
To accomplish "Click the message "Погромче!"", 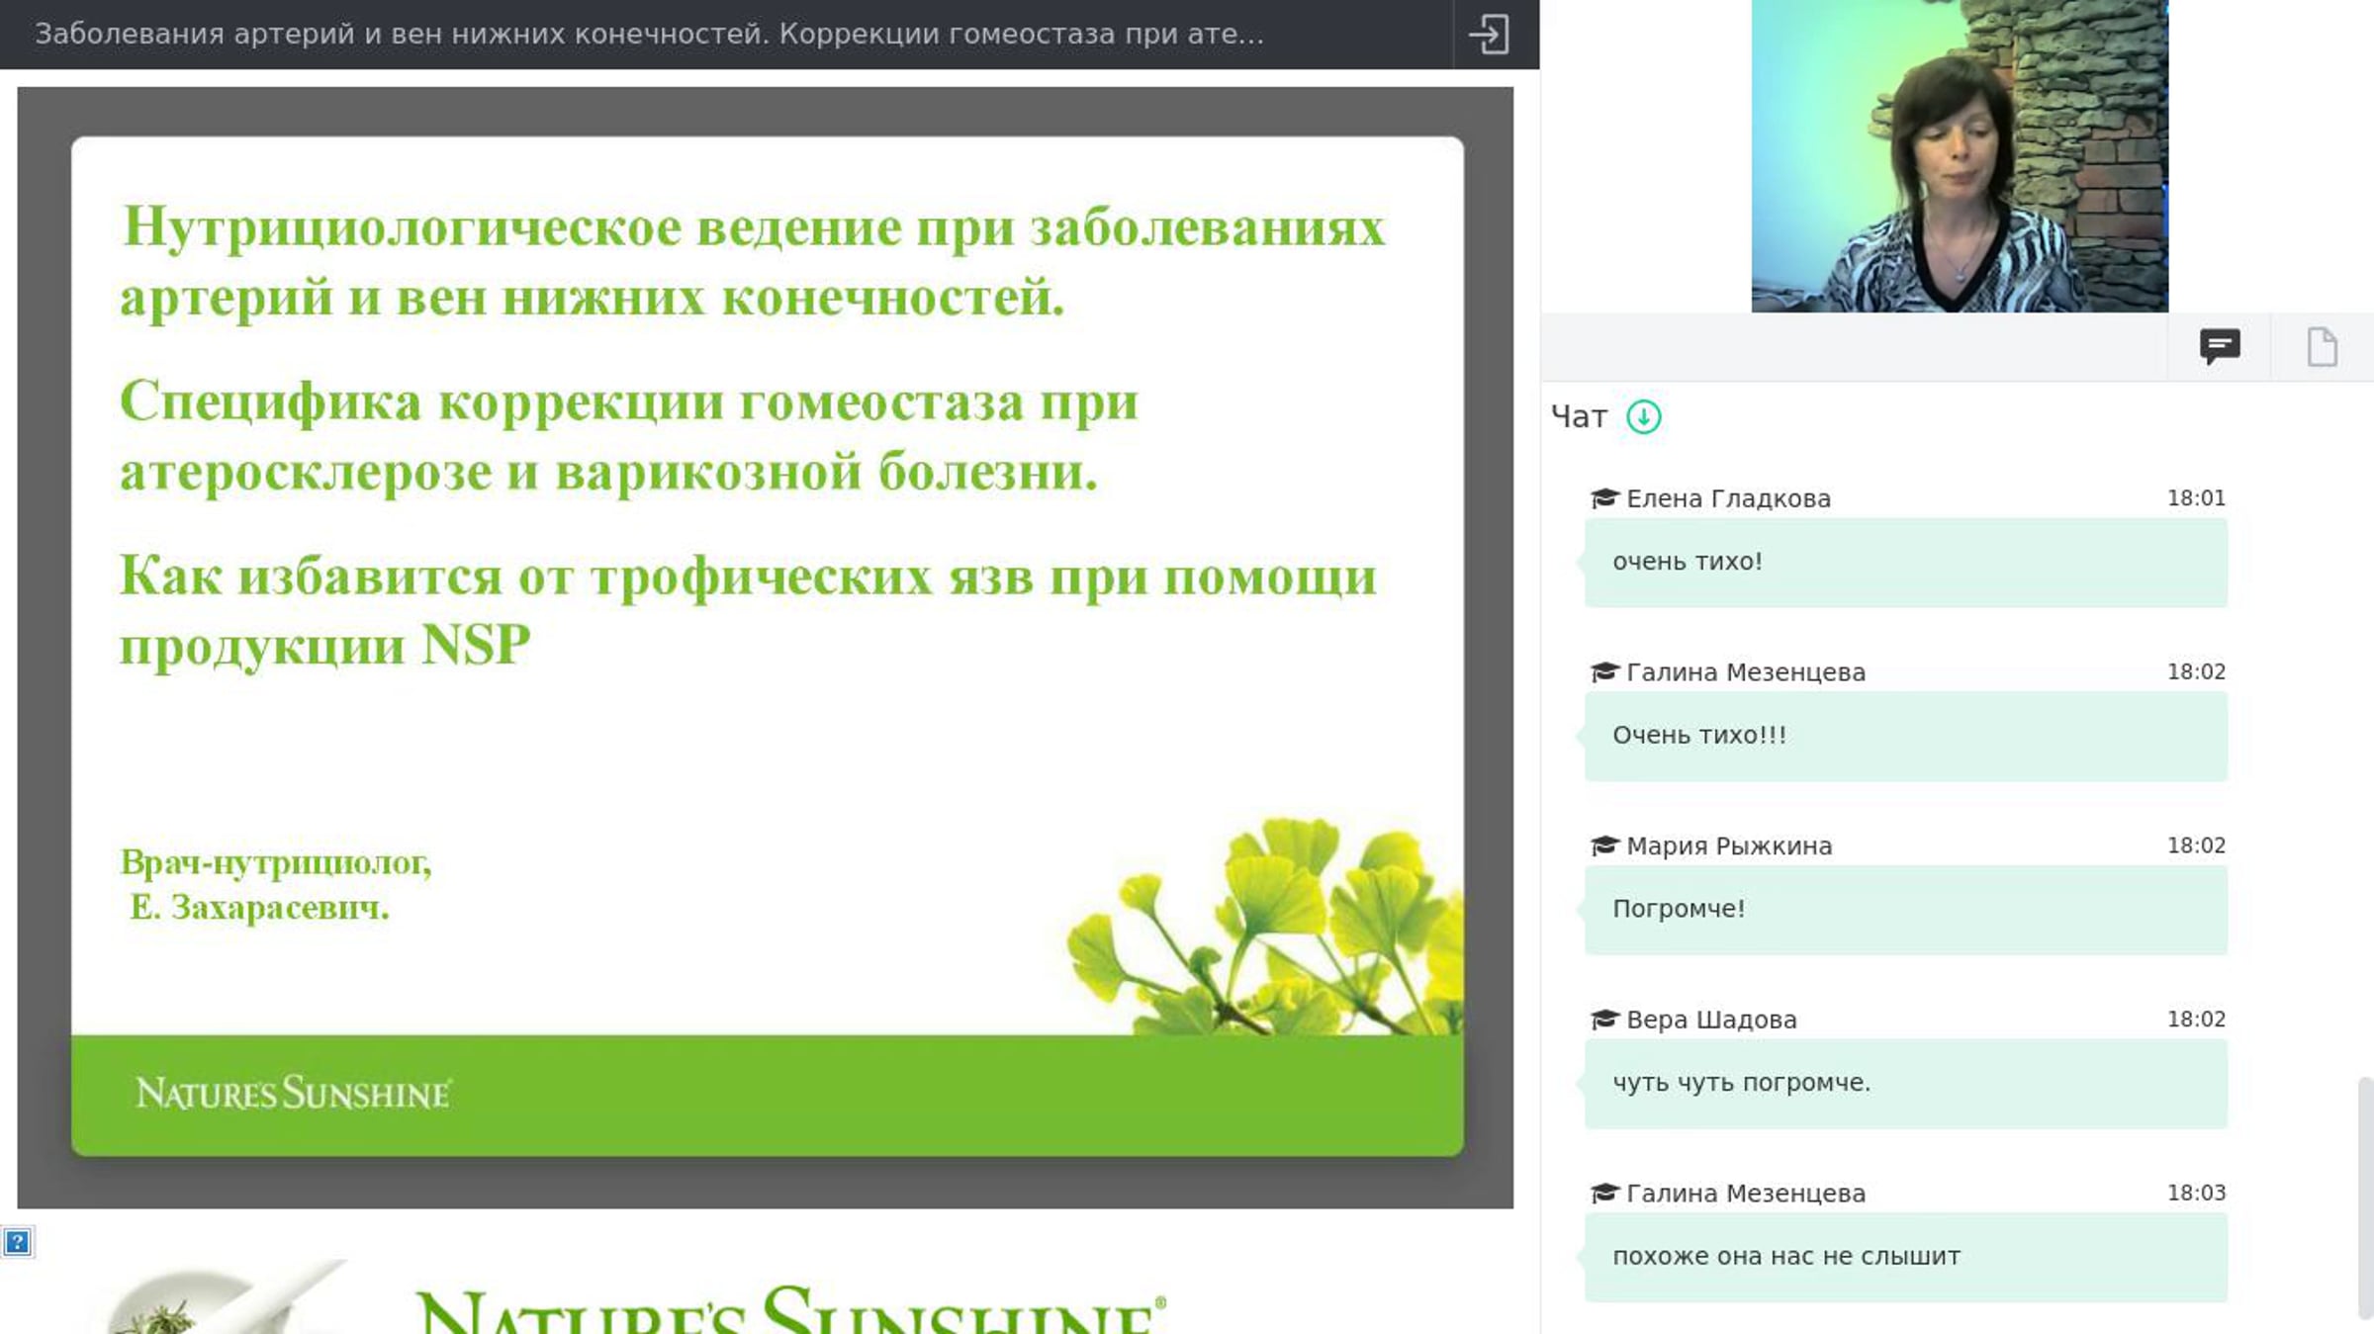I will point(1906,910).
